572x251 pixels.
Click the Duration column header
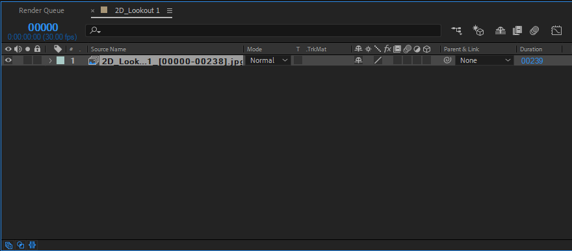[531, 49]
